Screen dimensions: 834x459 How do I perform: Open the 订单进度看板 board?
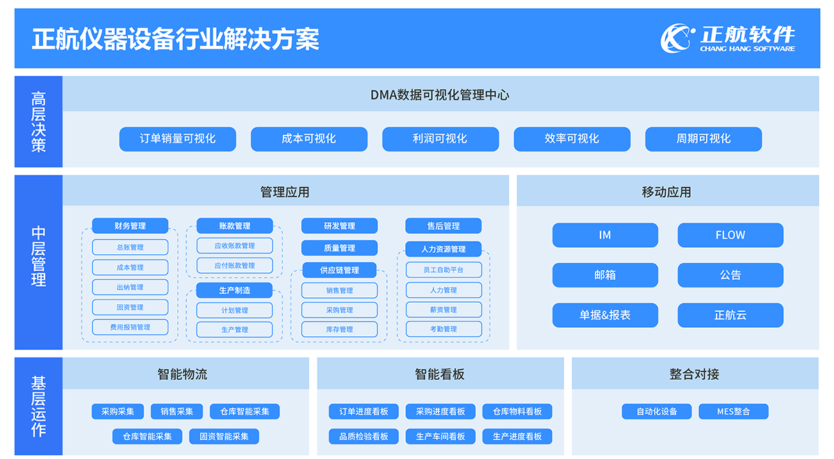coord(363,412)
